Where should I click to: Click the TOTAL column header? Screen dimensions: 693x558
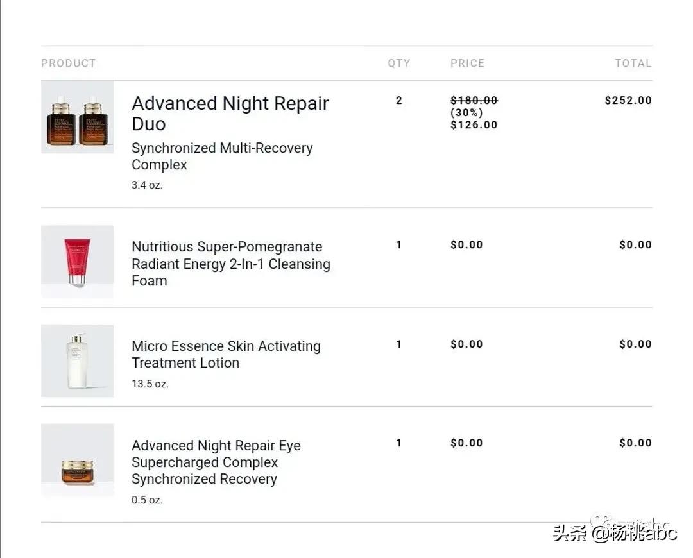pos(633,63)
